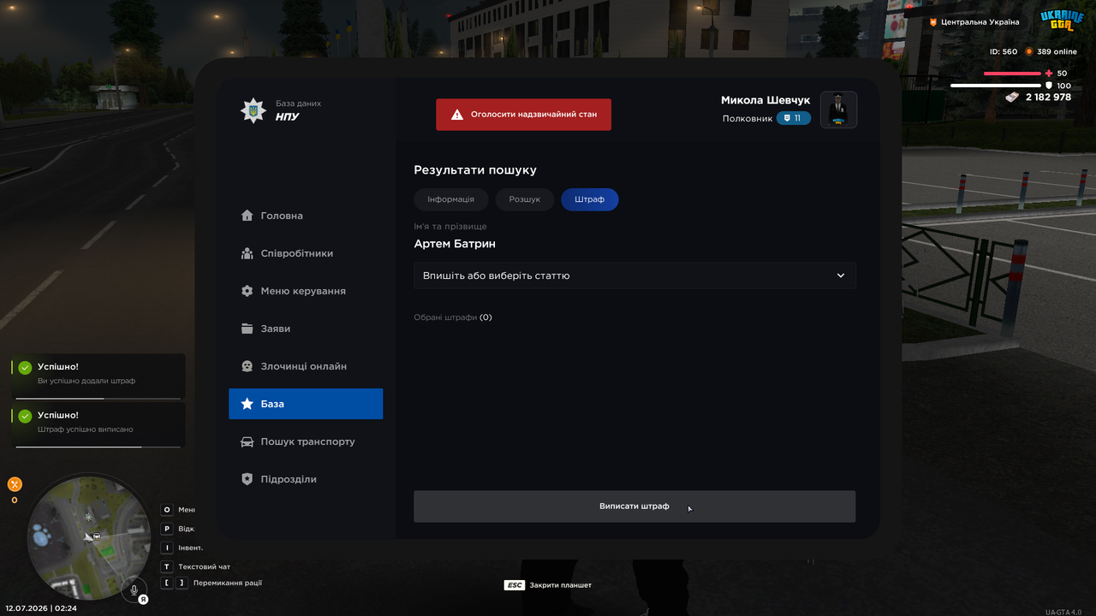Click the НПУ police badge logo
The image size is (1096, 616).
click(x=253, y=110)
